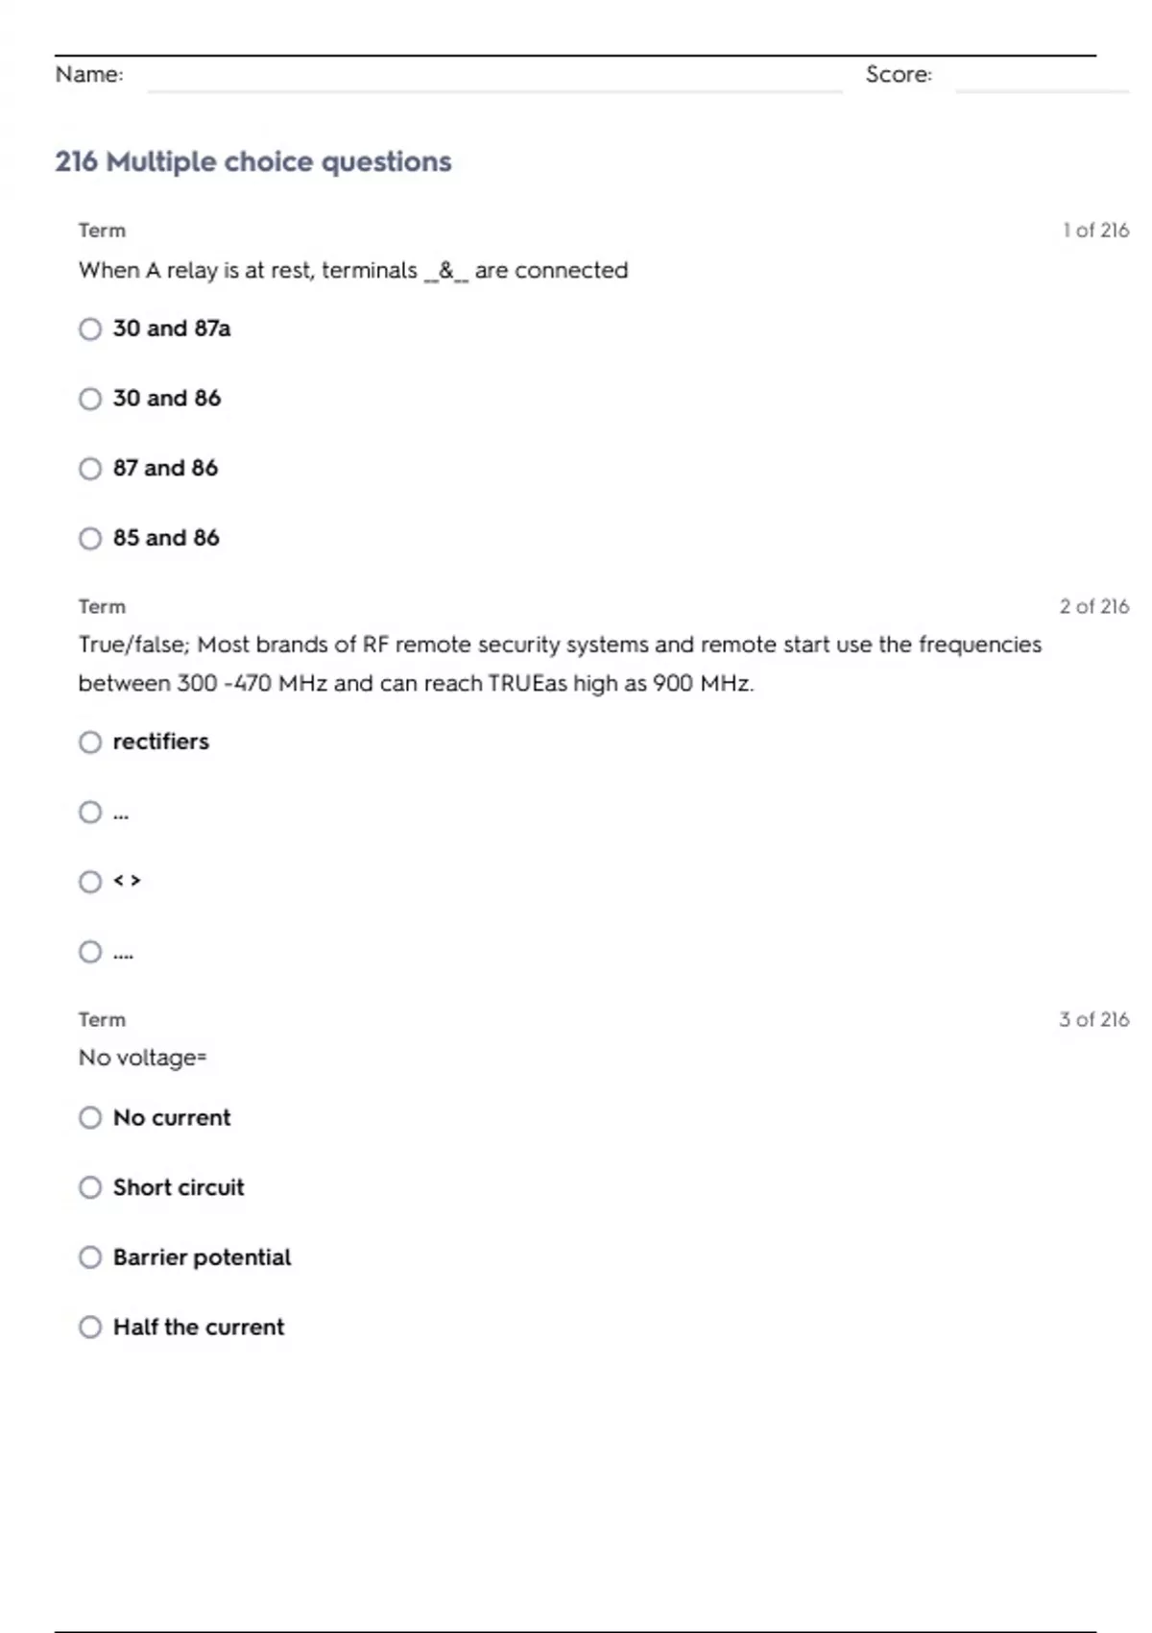Pick the three-dots answer option
The width and height of the screenshot is (1152, 1633).
90,813
